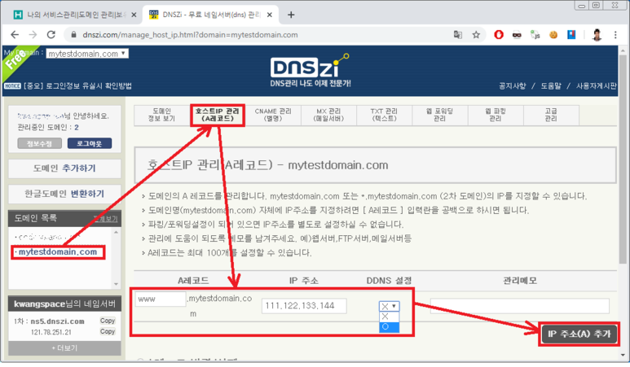Screen dimensions: 630x367
Task: Click the domain list scroll up arrow
Action: tap(116, 233)
